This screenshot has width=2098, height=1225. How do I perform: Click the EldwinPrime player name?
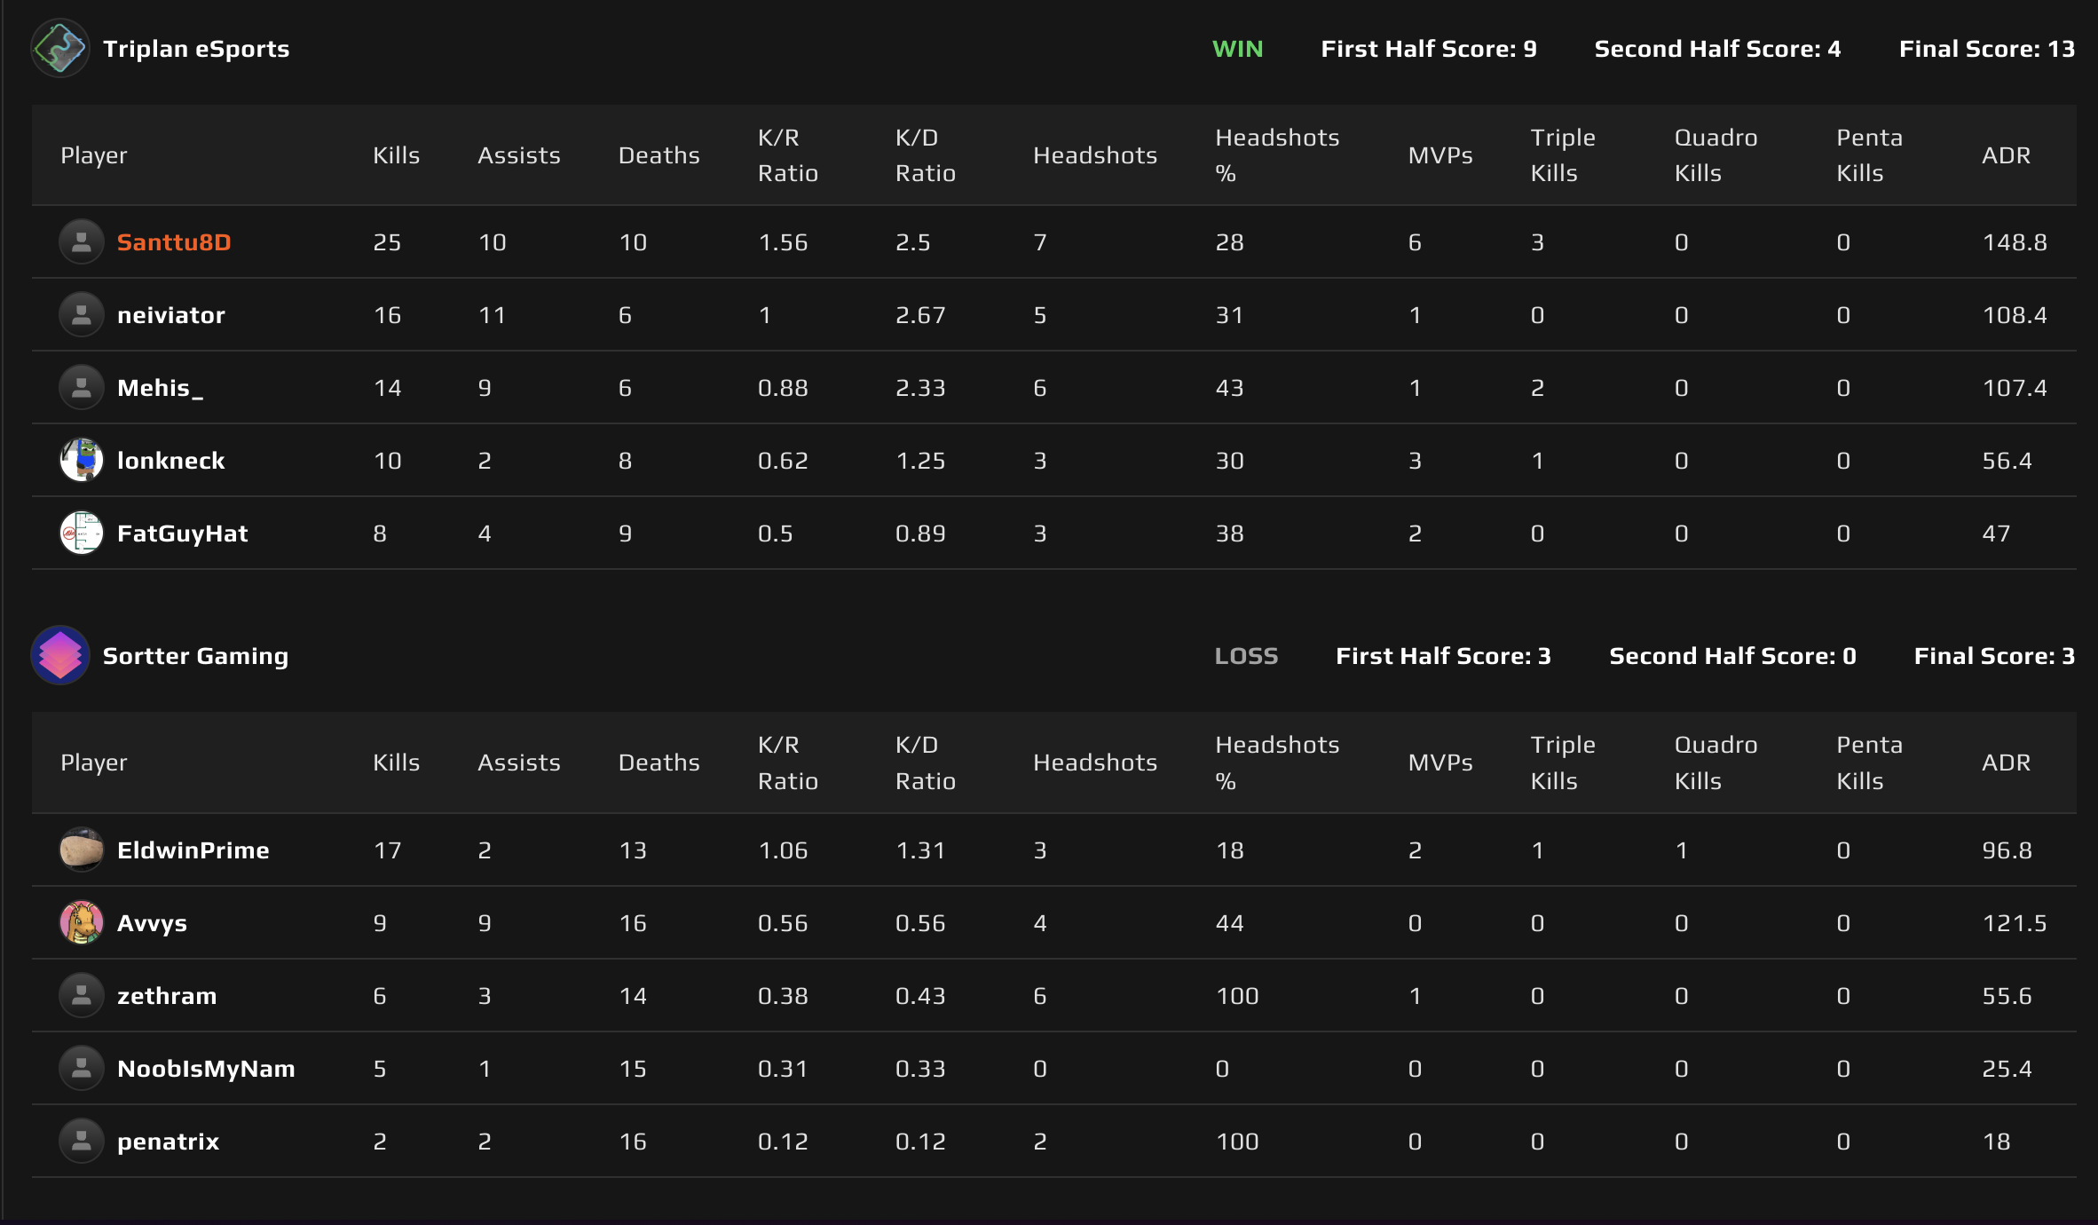pos(193,850)
